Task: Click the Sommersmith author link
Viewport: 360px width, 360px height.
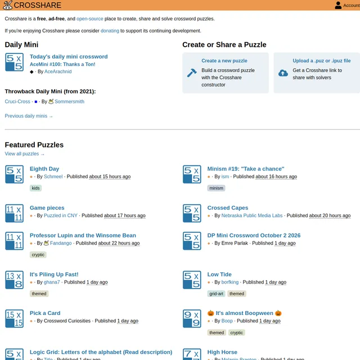Action: point(69,101)
